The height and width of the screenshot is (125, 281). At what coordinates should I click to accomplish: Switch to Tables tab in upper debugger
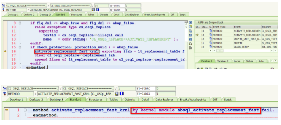(x=91, y=15)
